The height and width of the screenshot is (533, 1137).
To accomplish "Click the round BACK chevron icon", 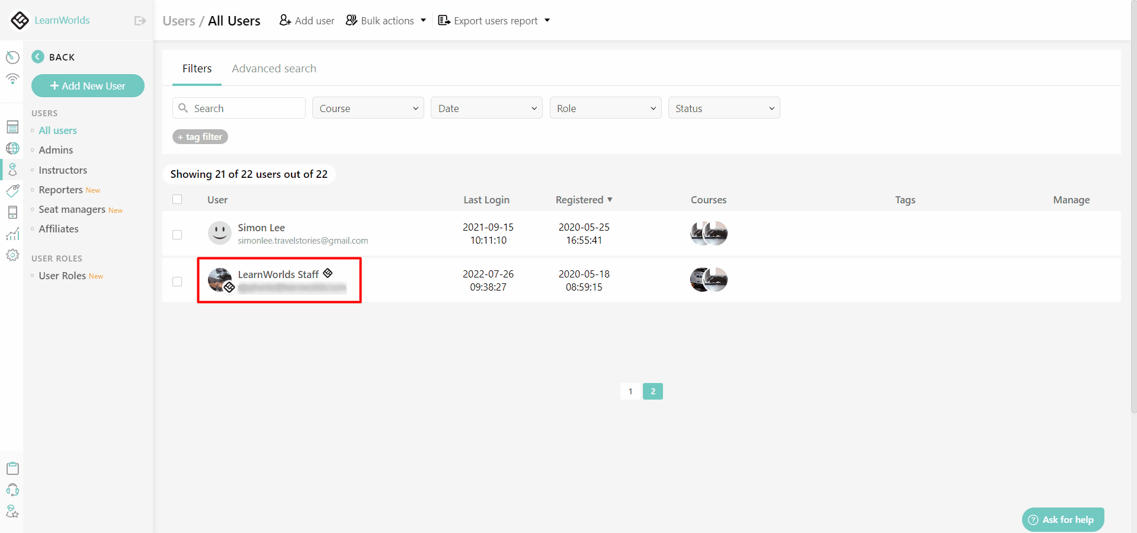I will point(38,57).
